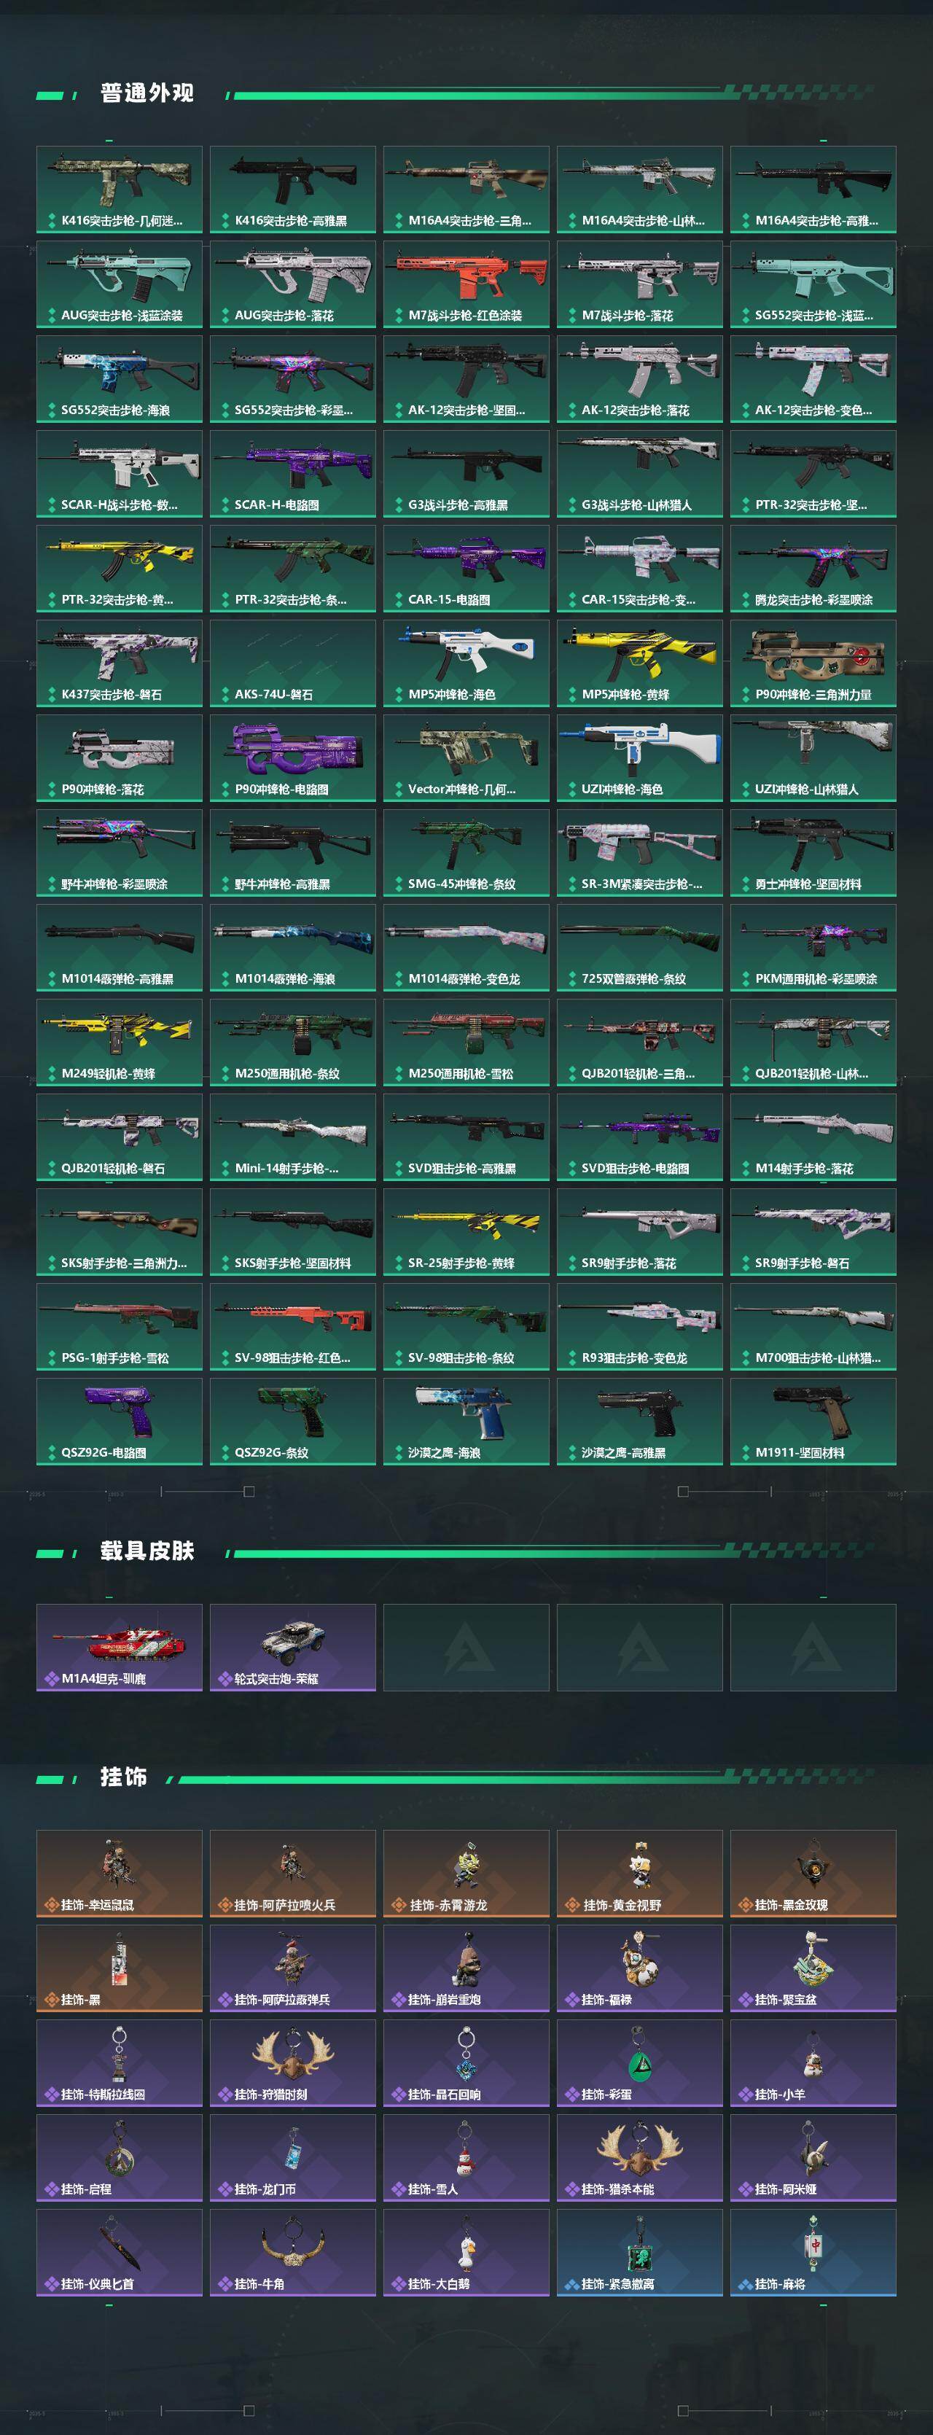
Task: Select the 挂饰-赤霄游龙 charm
Action: pyautogui.click(x=466, y=1874)
